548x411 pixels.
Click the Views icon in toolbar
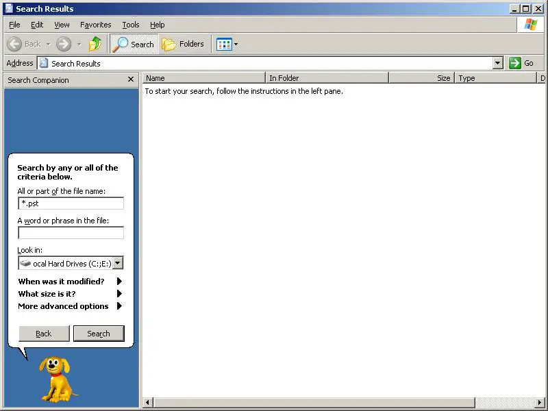(224, 45)
